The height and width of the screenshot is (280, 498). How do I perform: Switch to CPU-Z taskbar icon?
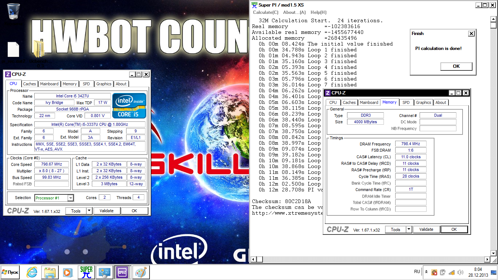tap(122, 272)
